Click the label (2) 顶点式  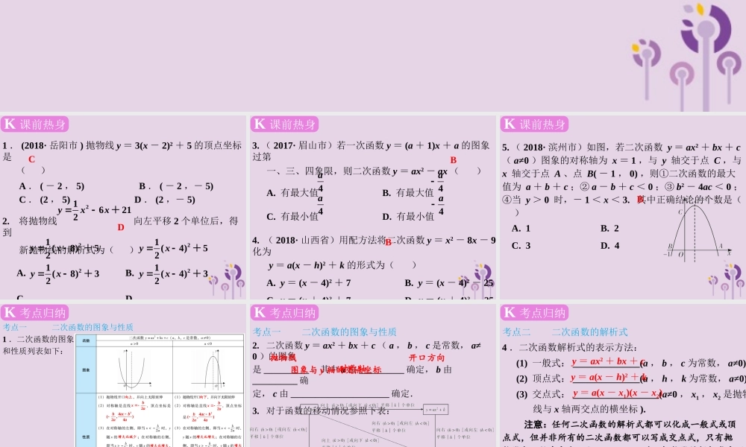tap(540, 378)
